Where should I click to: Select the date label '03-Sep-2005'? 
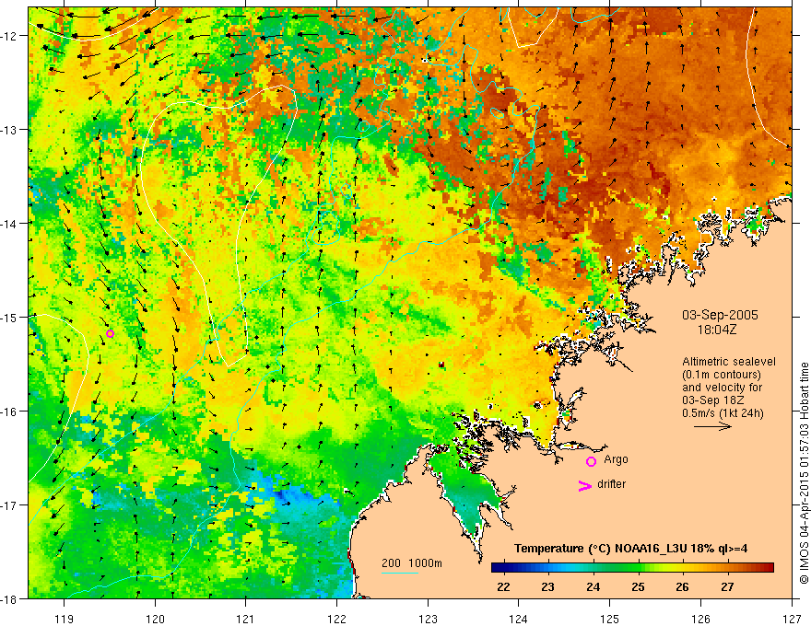click(720, 315)
